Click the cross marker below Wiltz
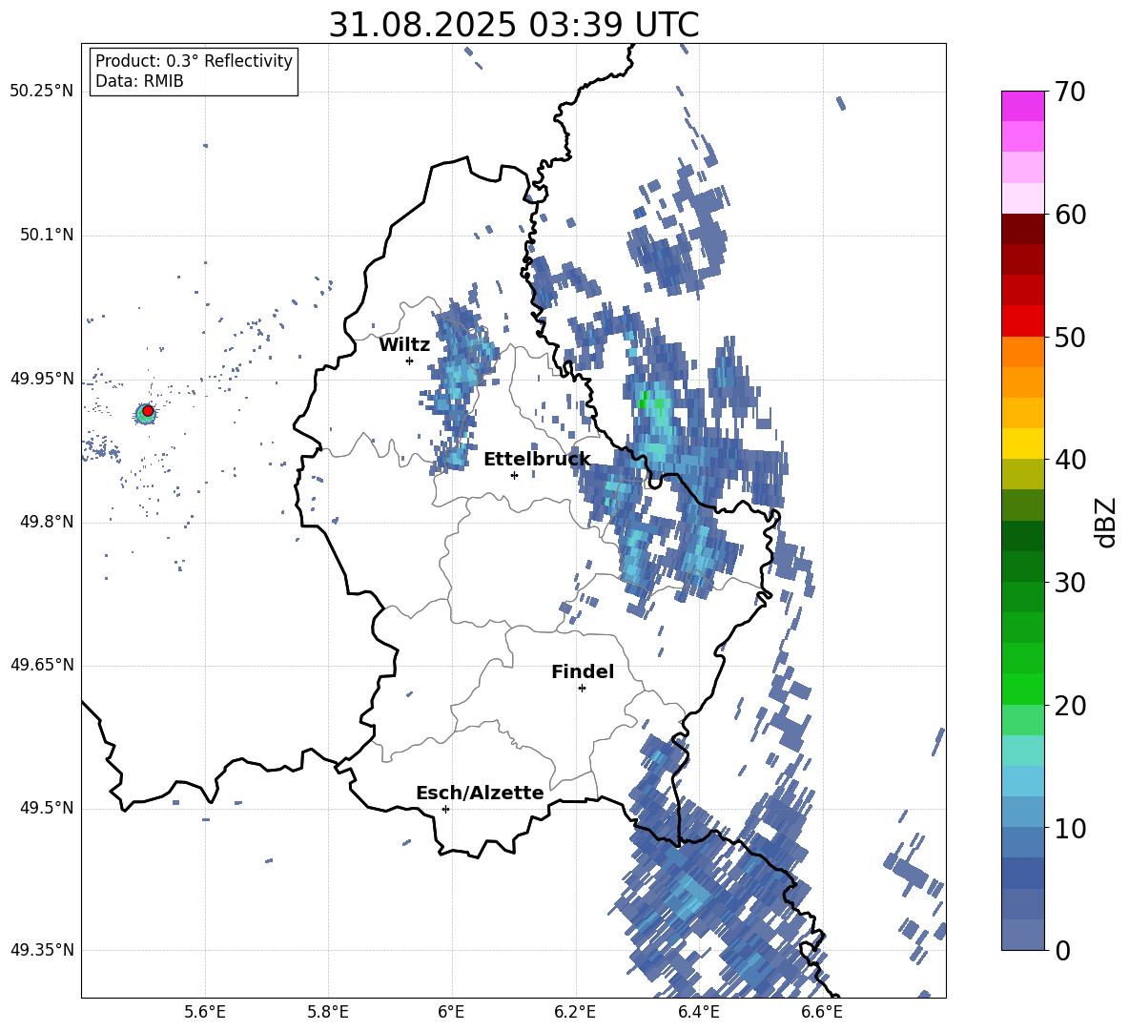Screen dimensions: 1129x1031 (410, 361)
